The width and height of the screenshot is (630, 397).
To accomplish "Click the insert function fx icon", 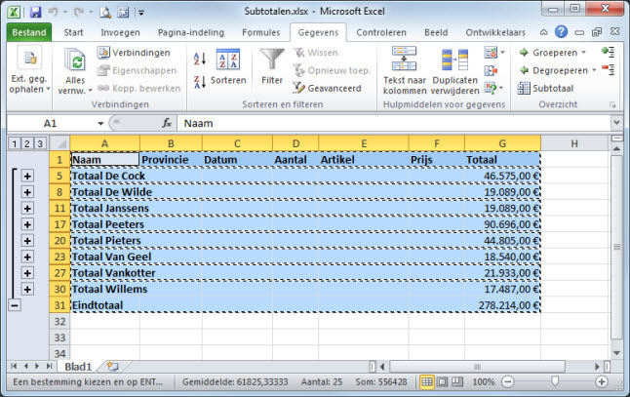I will click(167, 123).
